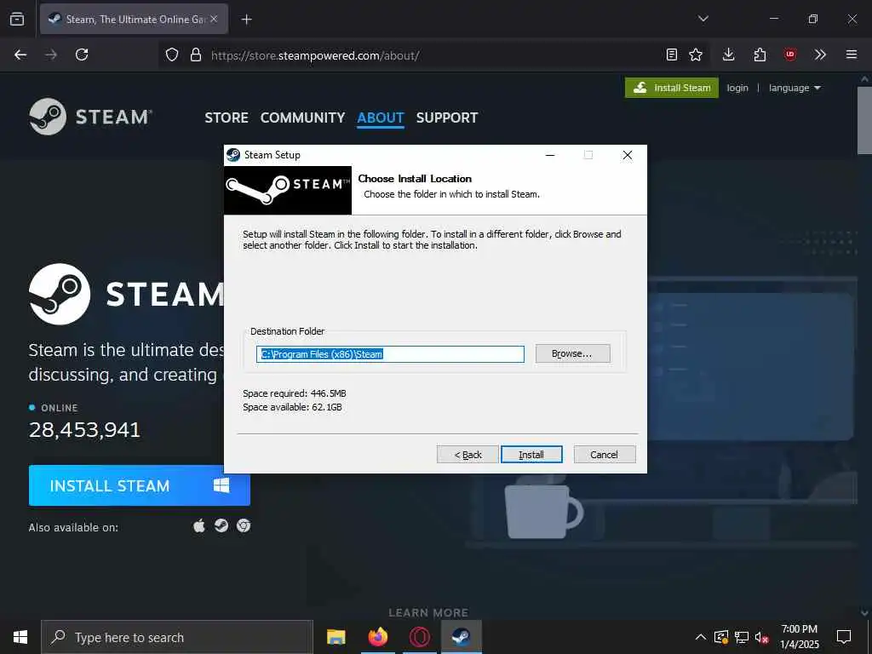Screen dimensions: 872x654
Task: Click the Steam Setup taskbar icon
Action: 462,637
